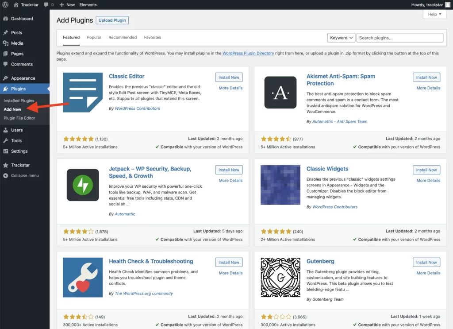Click the Upload Plugin button
The image size is (453, 329).
pos(112,20)
